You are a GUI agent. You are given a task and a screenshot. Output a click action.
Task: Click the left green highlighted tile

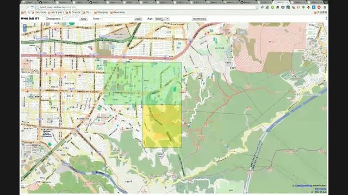pyautogui.click(x=123, y=83)
